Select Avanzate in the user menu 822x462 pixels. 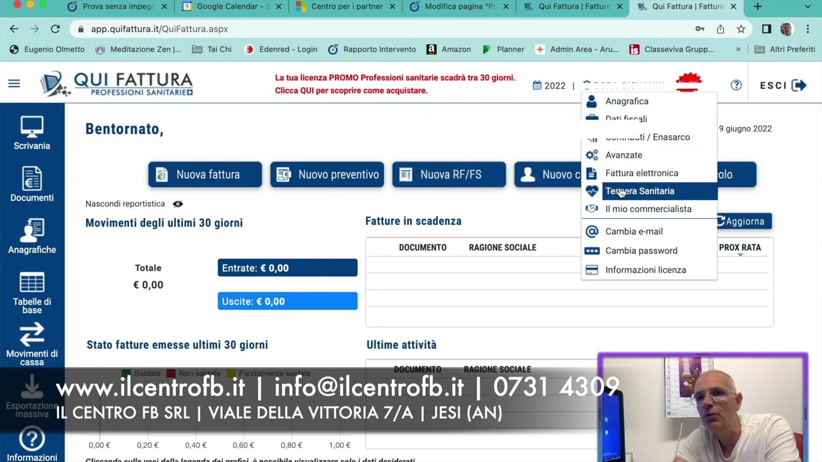pyautogui.click(x=649, y=155)
